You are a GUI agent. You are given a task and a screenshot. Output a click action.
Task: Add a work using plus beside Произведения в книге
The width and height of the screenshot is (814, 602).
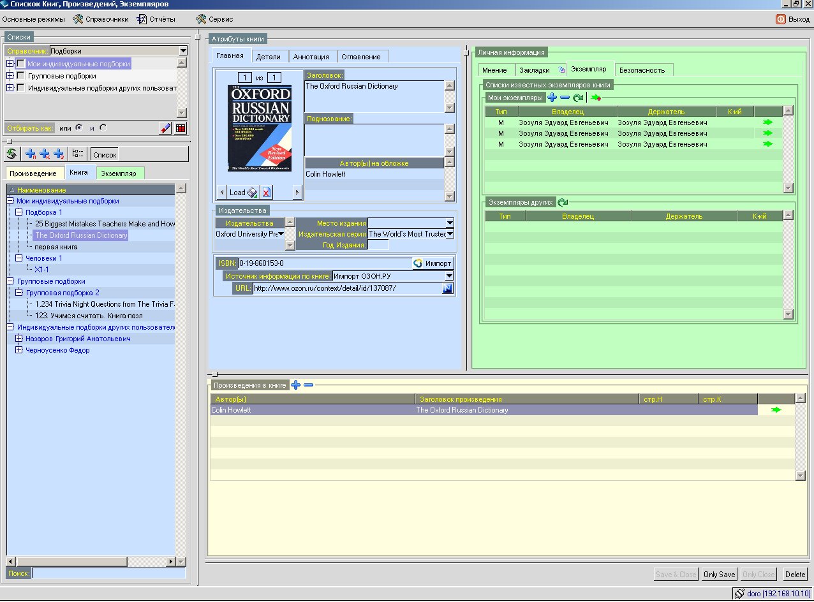coord(295,385)
